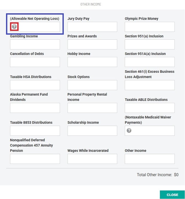
Task: Focus the Other Income field at bottom right
Action: click(x=150, y=159)
